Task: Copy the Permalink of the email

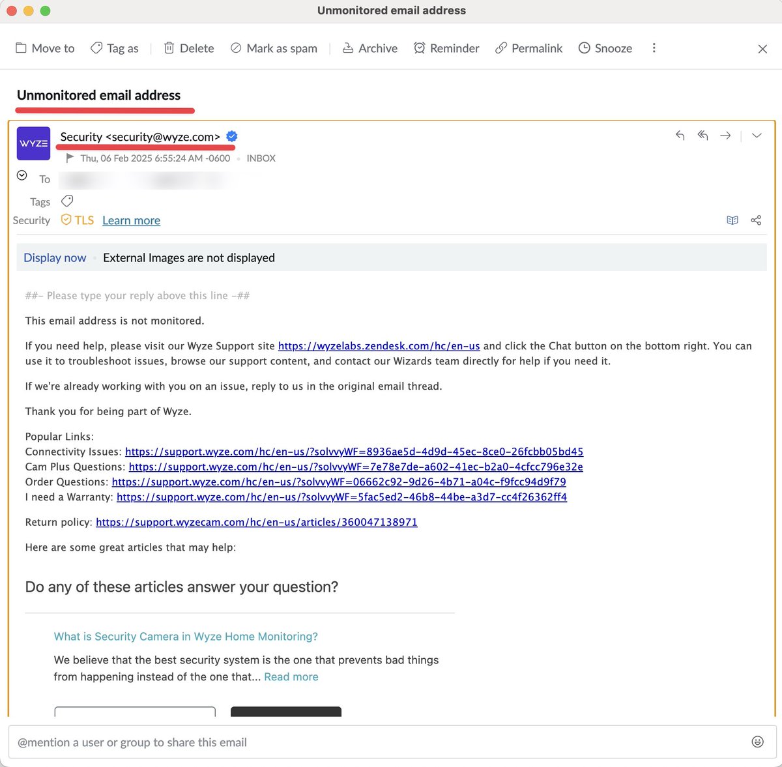Action: [529, 48]
